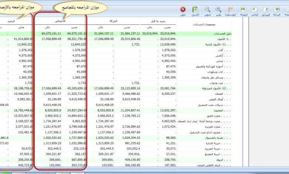This screenshot has height=174, width=289.
Task: Click the value 20,081,764.
Action: (168, 88)
